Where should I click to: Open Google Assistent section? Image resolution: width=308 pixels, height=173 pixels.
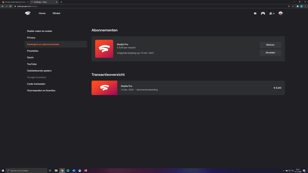(x=37, y=77)
